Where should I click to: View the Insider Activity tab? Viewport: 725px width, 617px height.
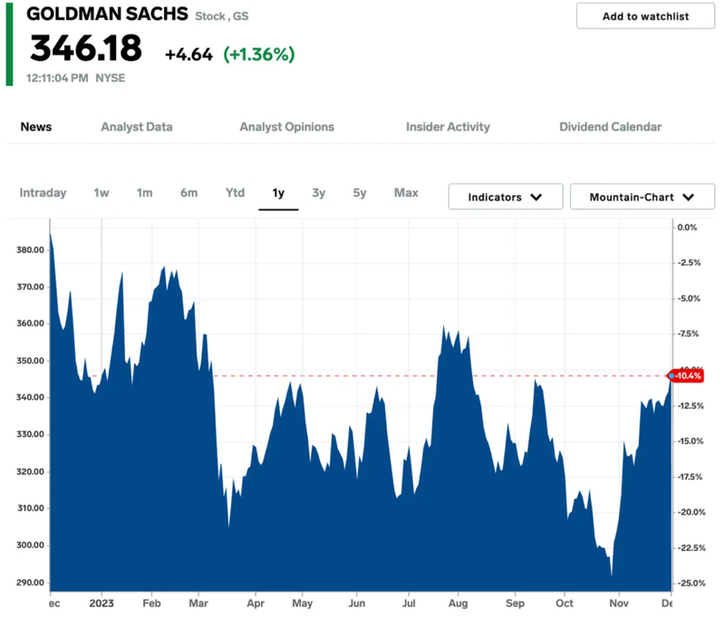coord(448,127)
